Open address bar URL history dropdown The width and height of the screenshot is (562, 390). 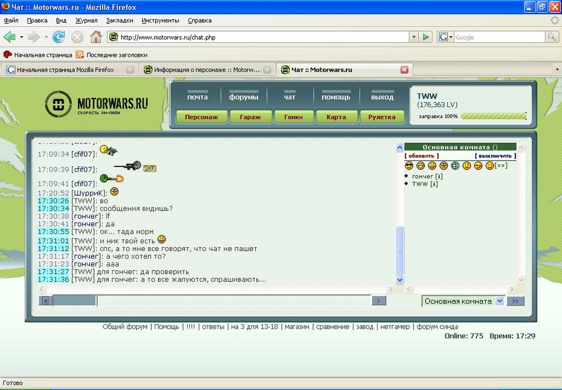click(x=414, y=37)
